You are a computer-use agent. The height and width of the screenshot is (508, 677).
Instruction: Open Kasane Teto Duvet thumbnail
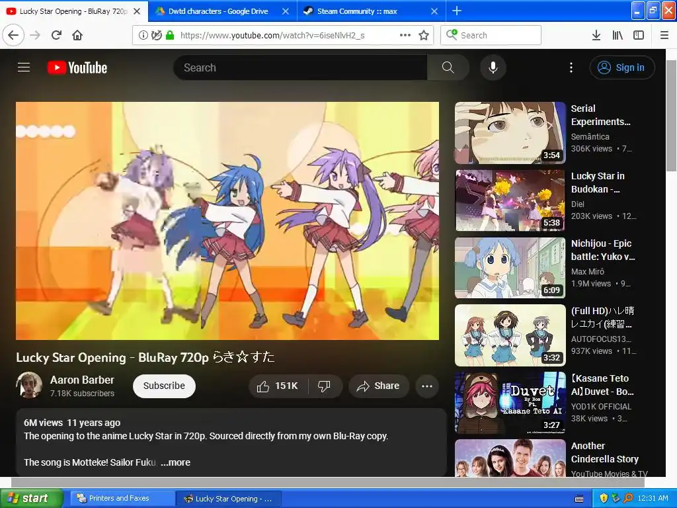click(510, 403)
